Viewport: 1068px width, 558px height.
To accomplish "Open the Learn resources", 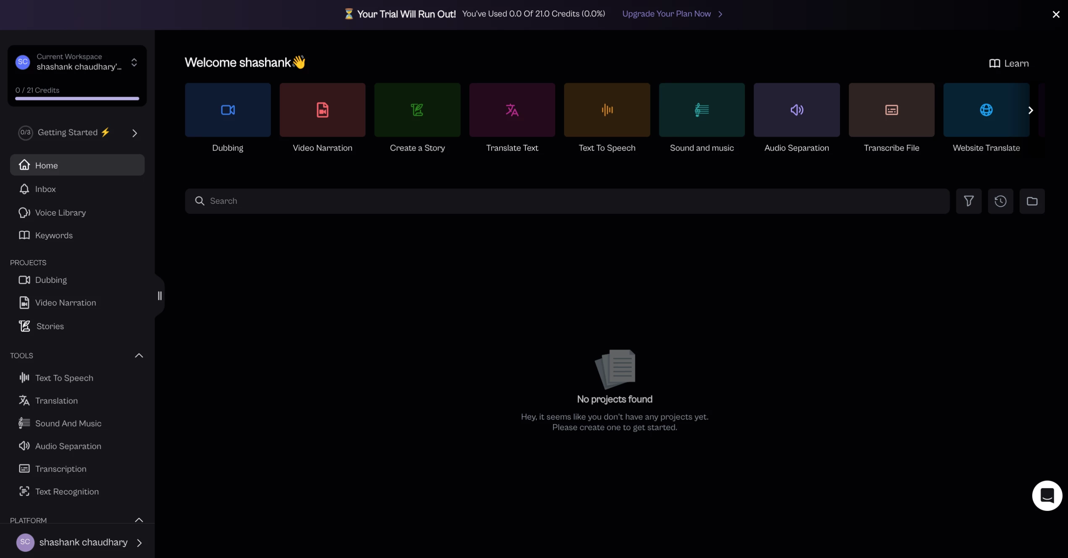I will tap(1009, 63).
